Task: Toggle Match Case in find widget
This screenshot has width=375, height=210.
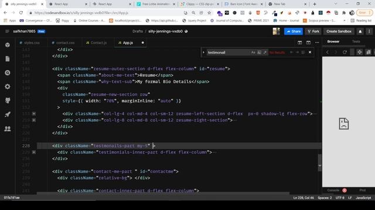Action: [253, 52]
